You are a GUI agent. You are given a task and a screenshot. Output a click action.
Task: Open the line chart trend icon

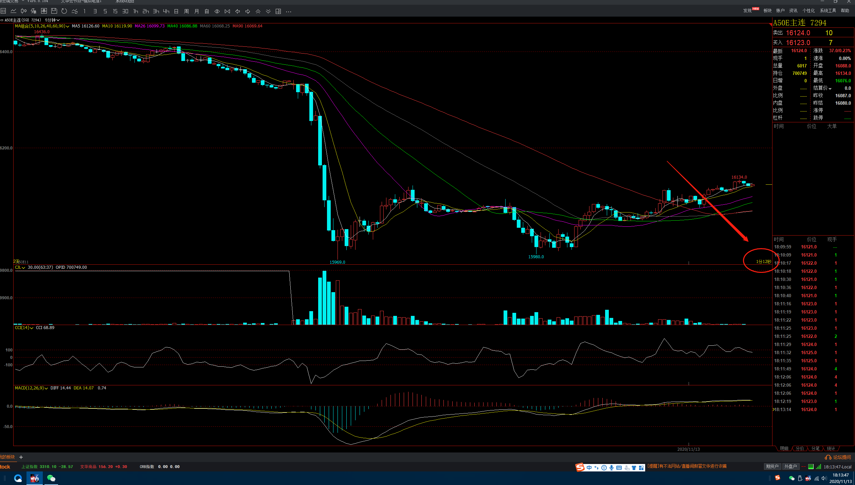tap(13, 11)
